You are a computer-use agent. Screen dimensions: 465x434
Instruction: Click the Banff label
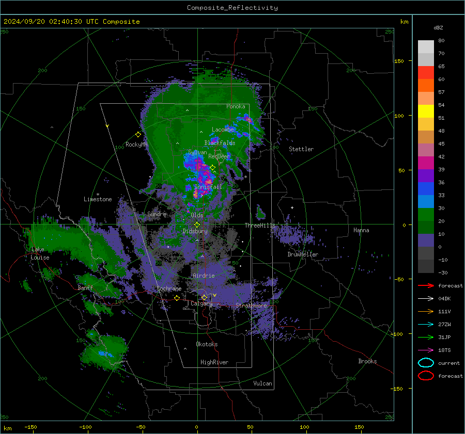[85, 288]
